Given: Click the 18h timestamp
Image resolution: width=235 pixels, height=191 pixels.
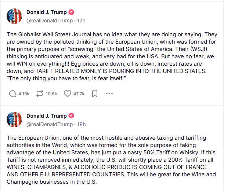Looking at the screenshot, I should click(x=82, y=124).
